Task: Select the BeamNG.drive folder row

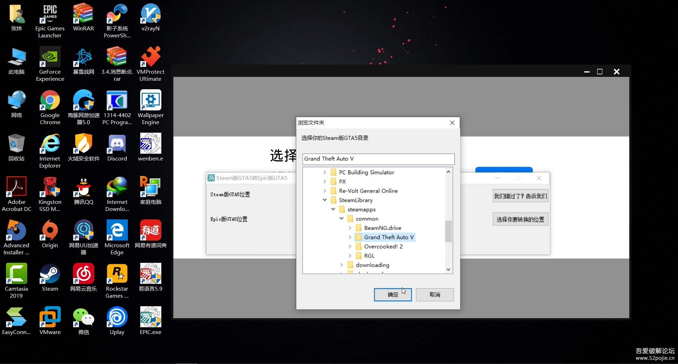Action: pos(379,228)
